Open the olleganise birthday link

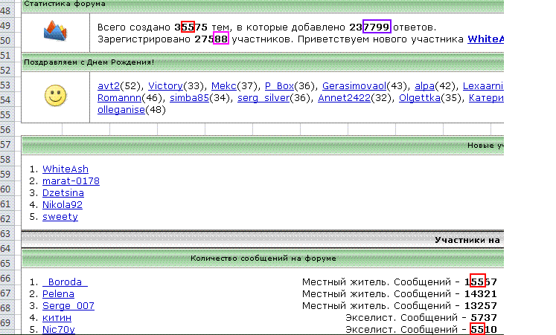(x=121, y=110)
